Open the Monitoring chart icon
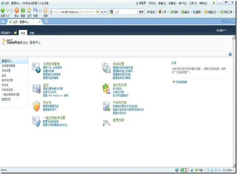The height and width of the screenshot is (174, 237). click(x=36, y=88)
